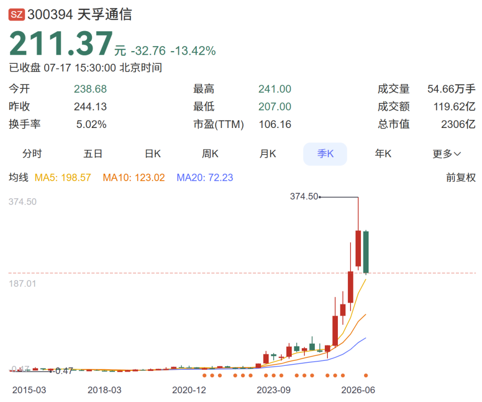Click the 187.01 y-axis price label

(x=23, y=284)
